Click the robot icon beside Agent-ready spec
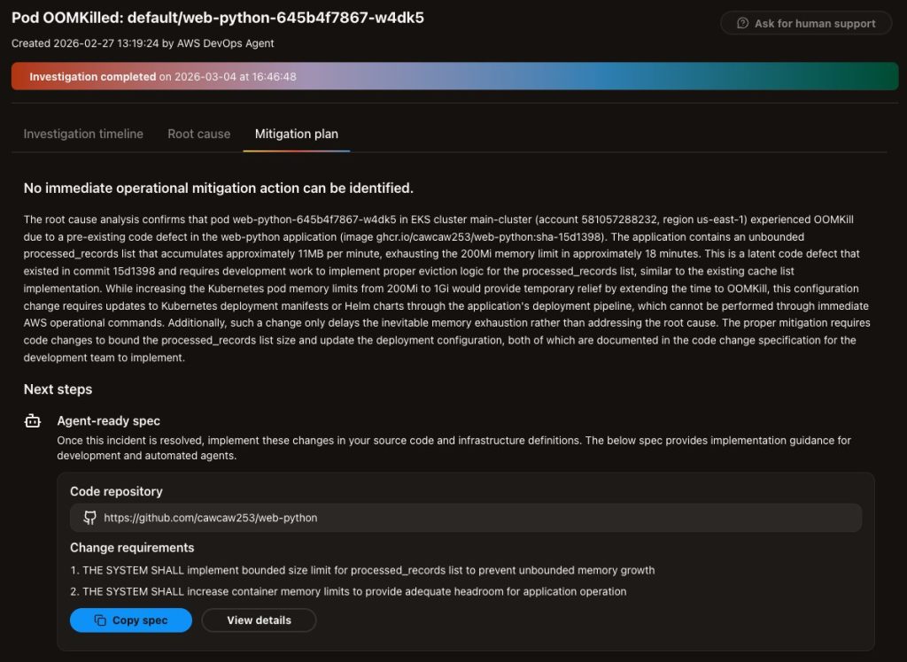This screenshot has height=662, width=907. pyautogui.click(x=33, y=421)
